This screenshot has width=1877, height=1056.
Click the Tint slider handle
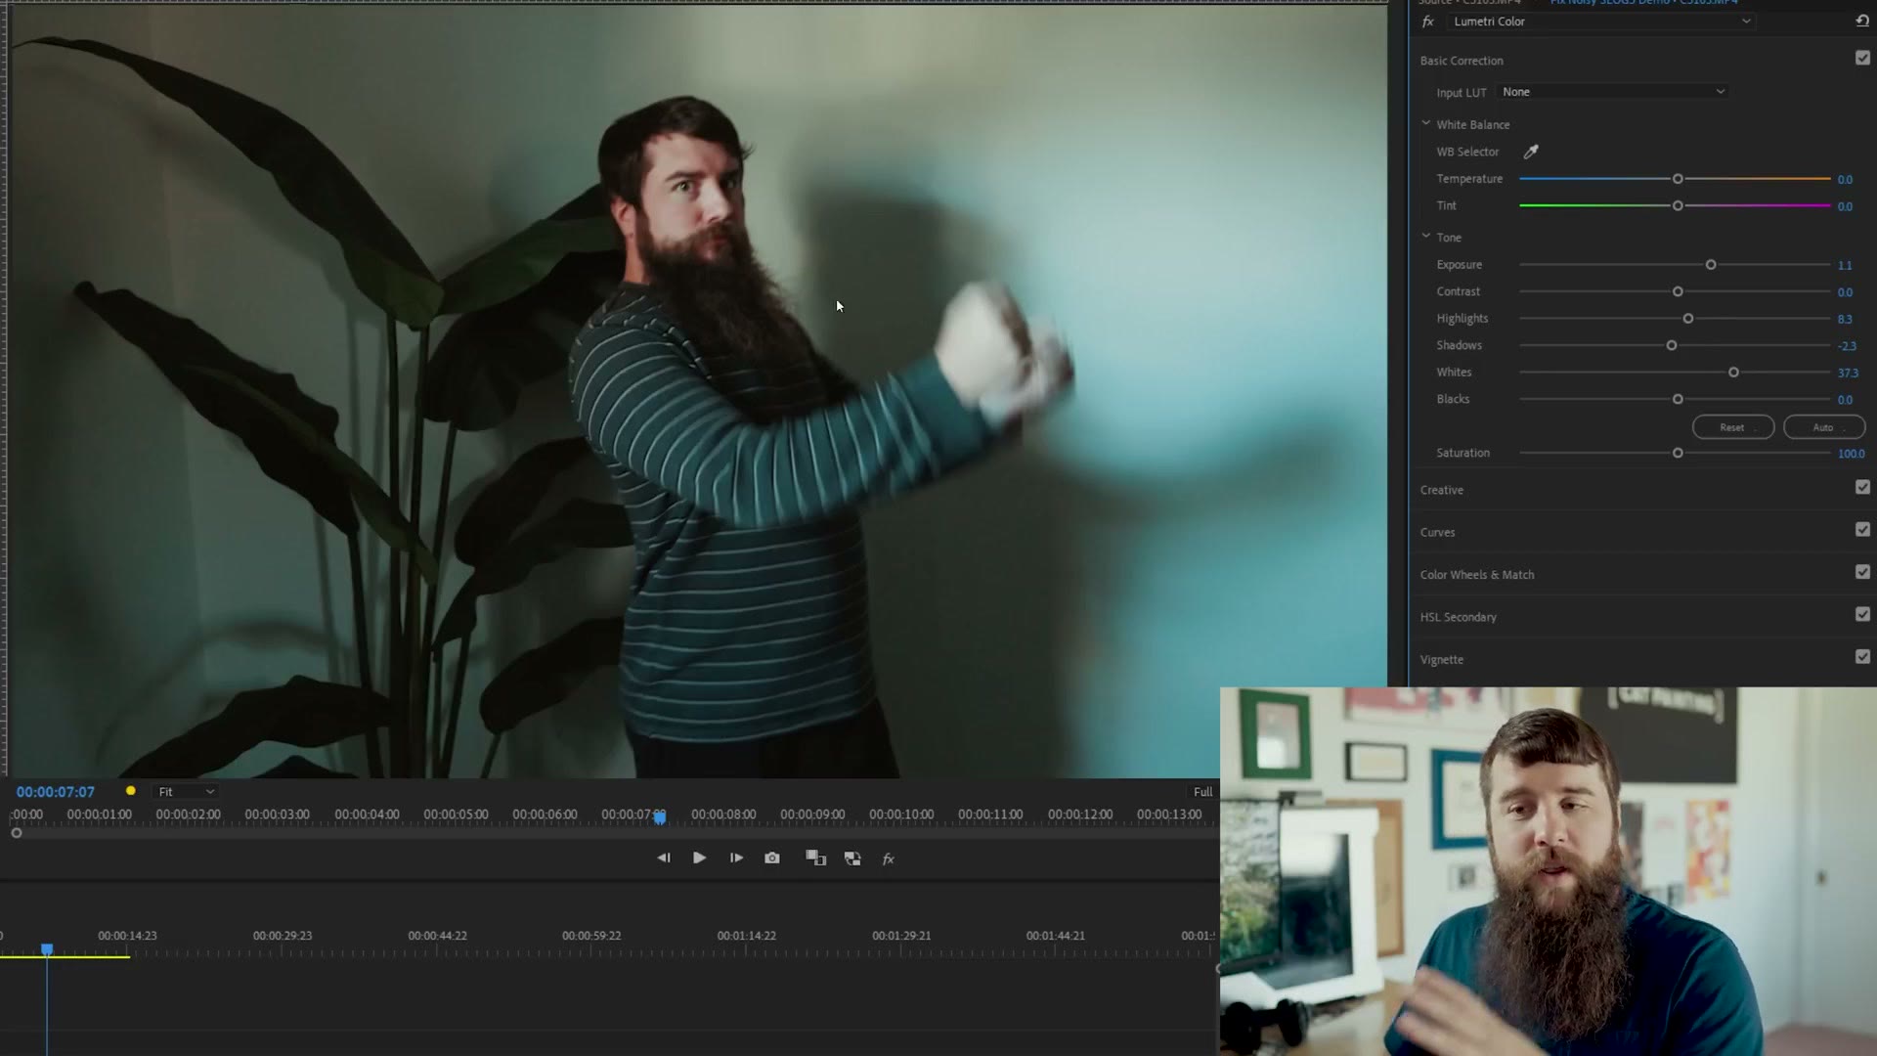click(x=1678, y=206)
